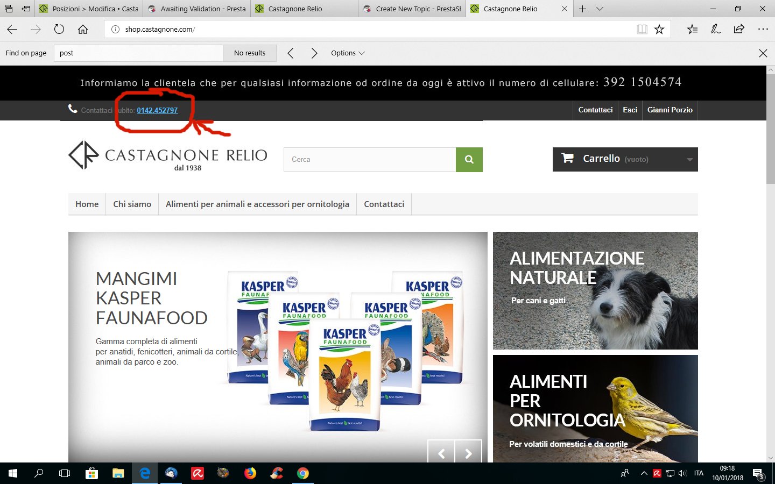Viewport: 775px width, 484px height.
Task: Open Contattaci in the main menu
Action: 384,204
